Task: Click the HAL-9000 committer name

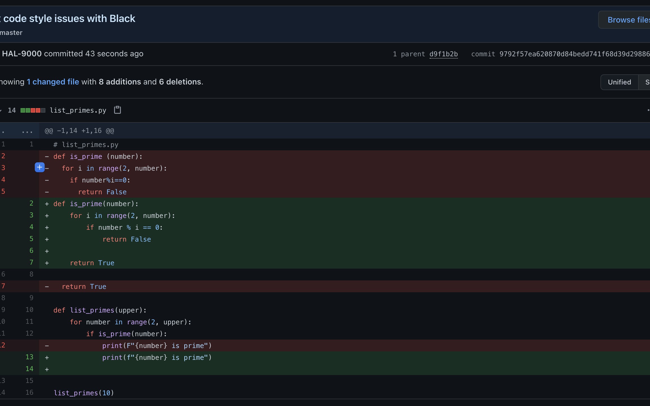Action: coord(21,53)
